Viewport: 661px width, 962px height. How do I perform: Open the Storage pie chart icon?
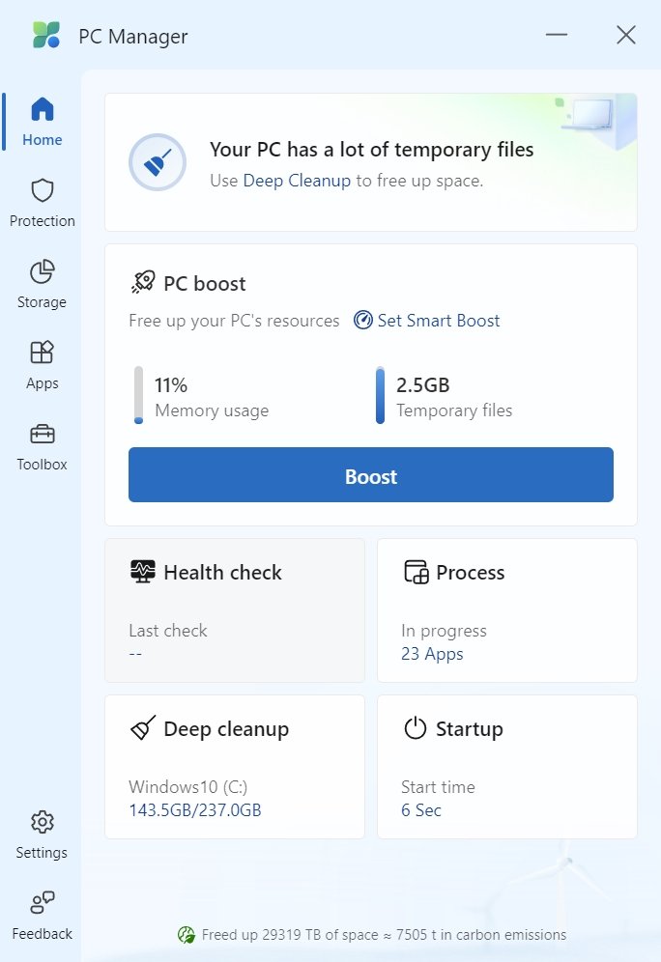pos(43,271)
